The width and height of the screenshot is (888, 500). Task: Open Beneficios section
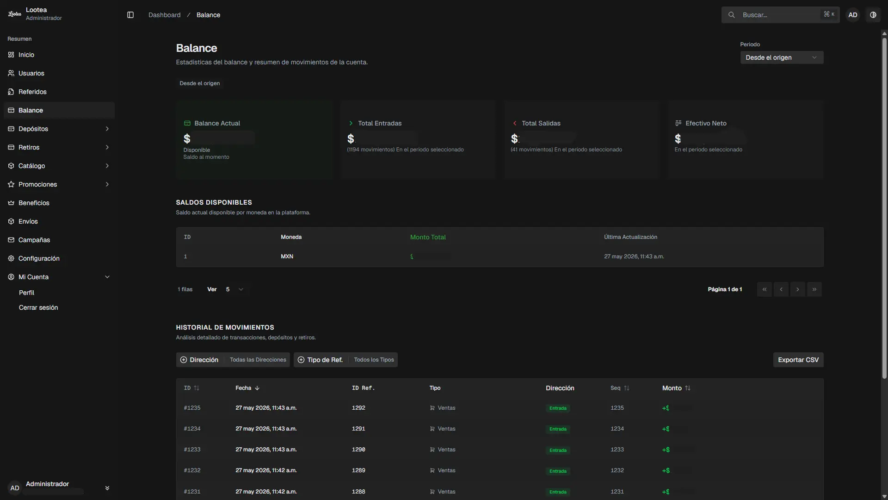pyautogui.click(x=59, y=203)
